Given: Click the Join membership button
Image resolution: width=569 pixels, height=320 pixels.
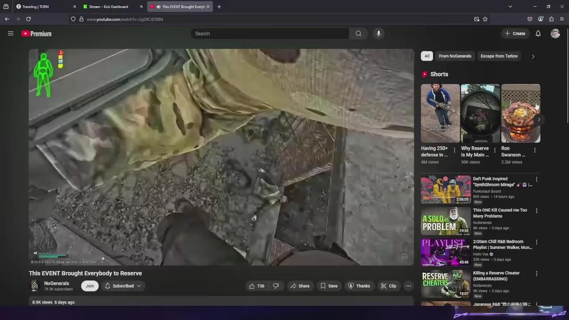Looking at the screenshot, I should click(x=90, y=286).
